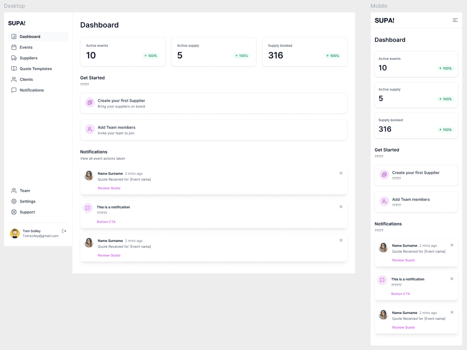Click avatar in first desktop Name Surname notification

point(89,175)
